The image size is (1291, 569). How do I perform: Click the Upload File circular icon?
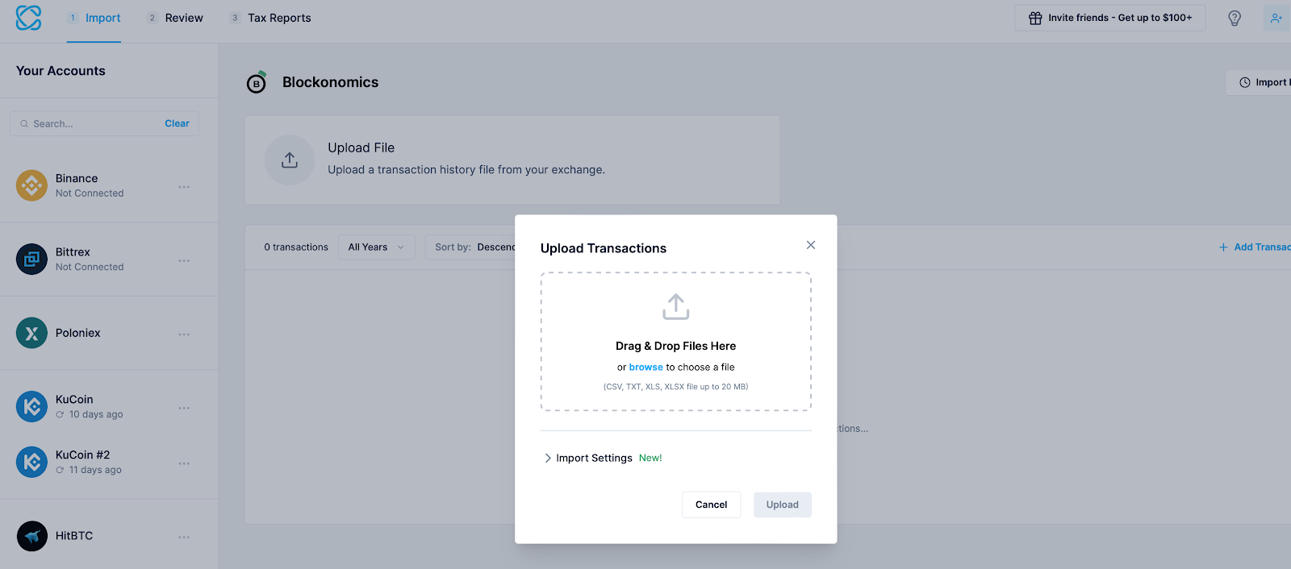point(290,160)
